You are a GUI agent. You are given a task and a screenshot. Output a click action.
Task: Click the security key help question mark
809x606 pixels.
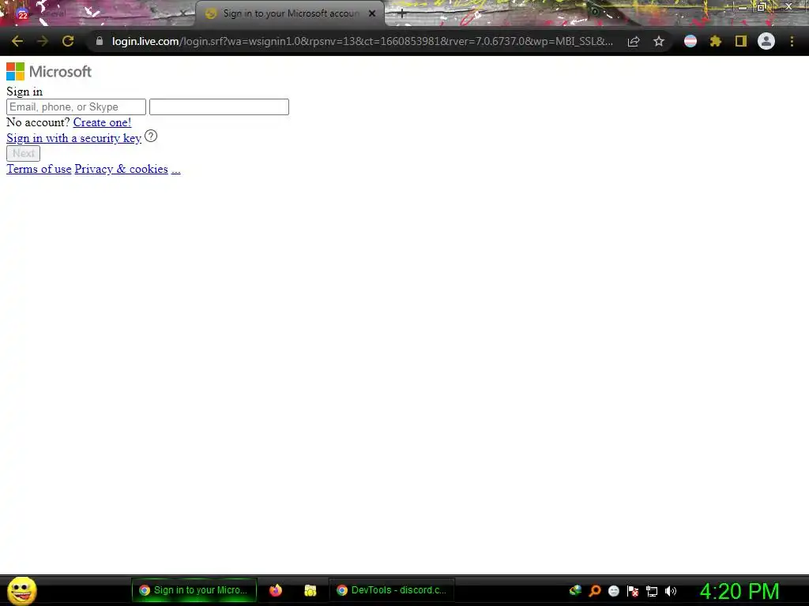click(151, 136)
